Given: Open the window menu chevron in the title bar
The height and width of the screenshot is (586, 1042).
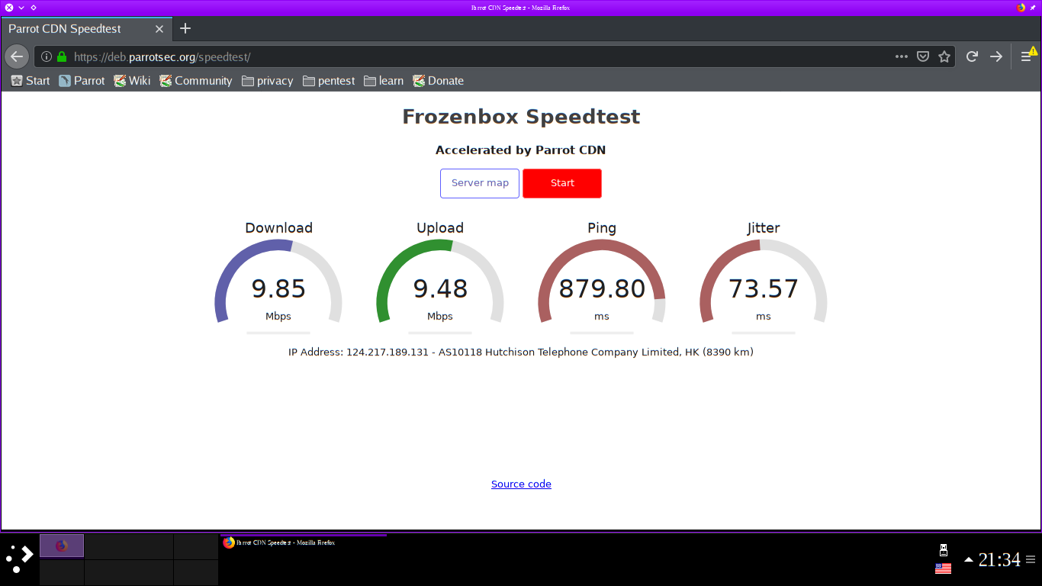Looking at the screenshot, I should click(x=21, y=8).
